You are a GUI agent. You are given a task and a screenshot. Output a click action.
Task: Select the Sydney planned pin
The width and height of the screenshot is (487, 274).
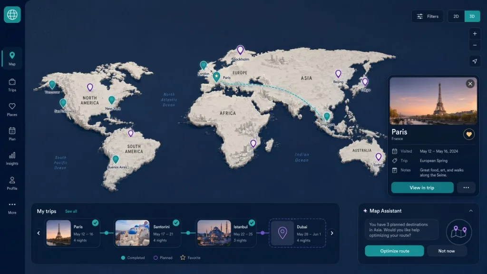[x=378, y=157]
